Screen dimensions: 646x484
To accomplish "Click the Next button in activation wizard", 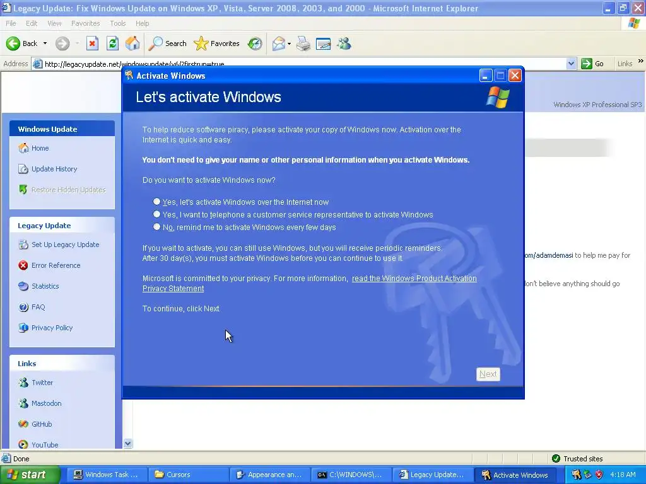I will pos(488,374).
